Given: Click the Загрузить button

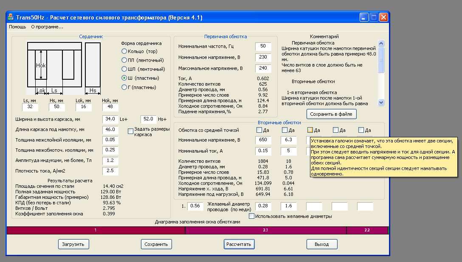Looking at the screenshot, I should tap(74, 244).
